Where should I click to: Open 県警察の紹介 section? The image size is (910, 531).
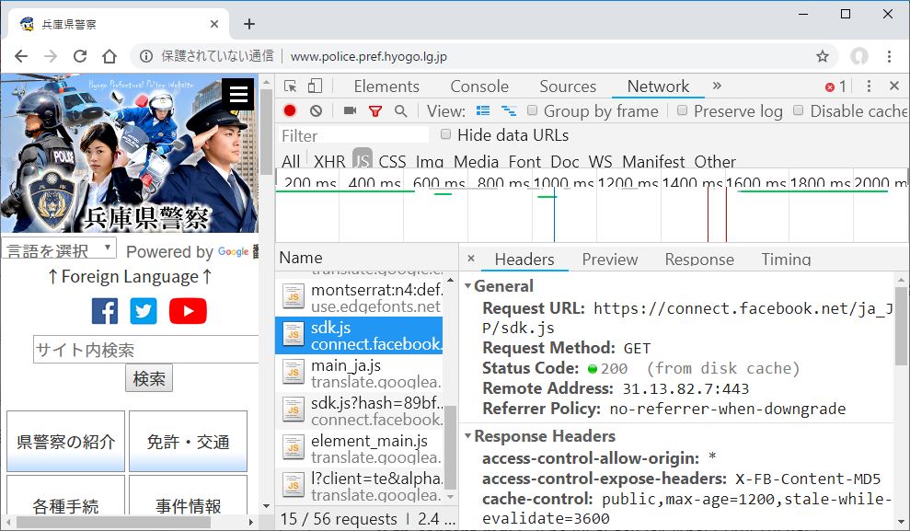tap(65, 441)
